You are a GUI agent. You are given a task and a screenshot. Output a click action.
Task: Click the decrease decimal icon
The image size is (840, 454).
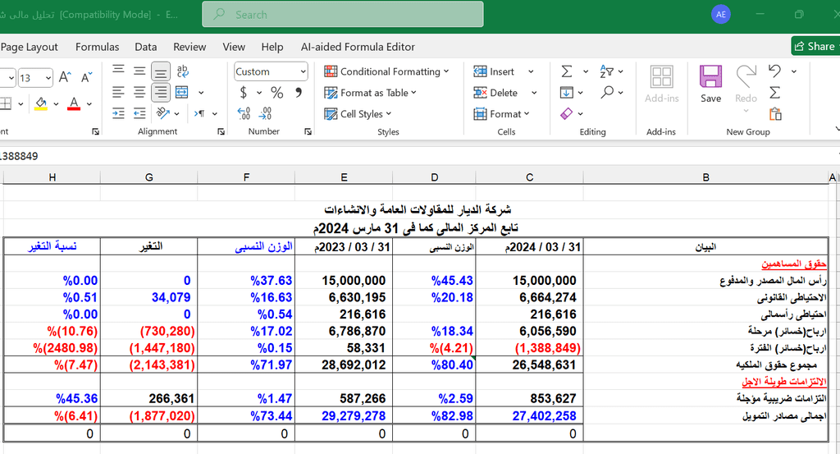[265, 113]
